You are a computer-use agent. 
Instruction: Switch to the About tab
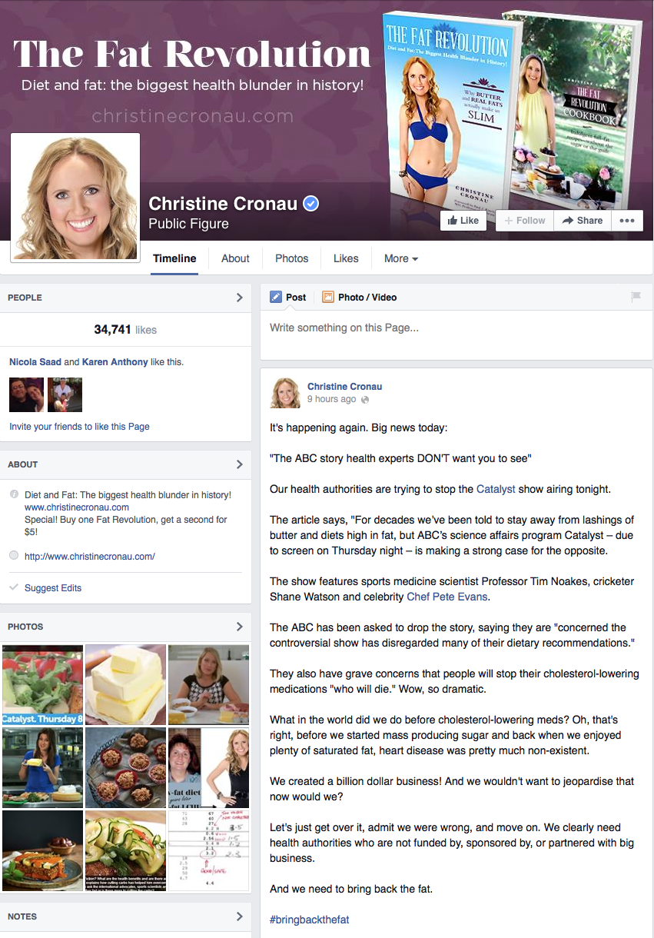(x=235, y=258)
